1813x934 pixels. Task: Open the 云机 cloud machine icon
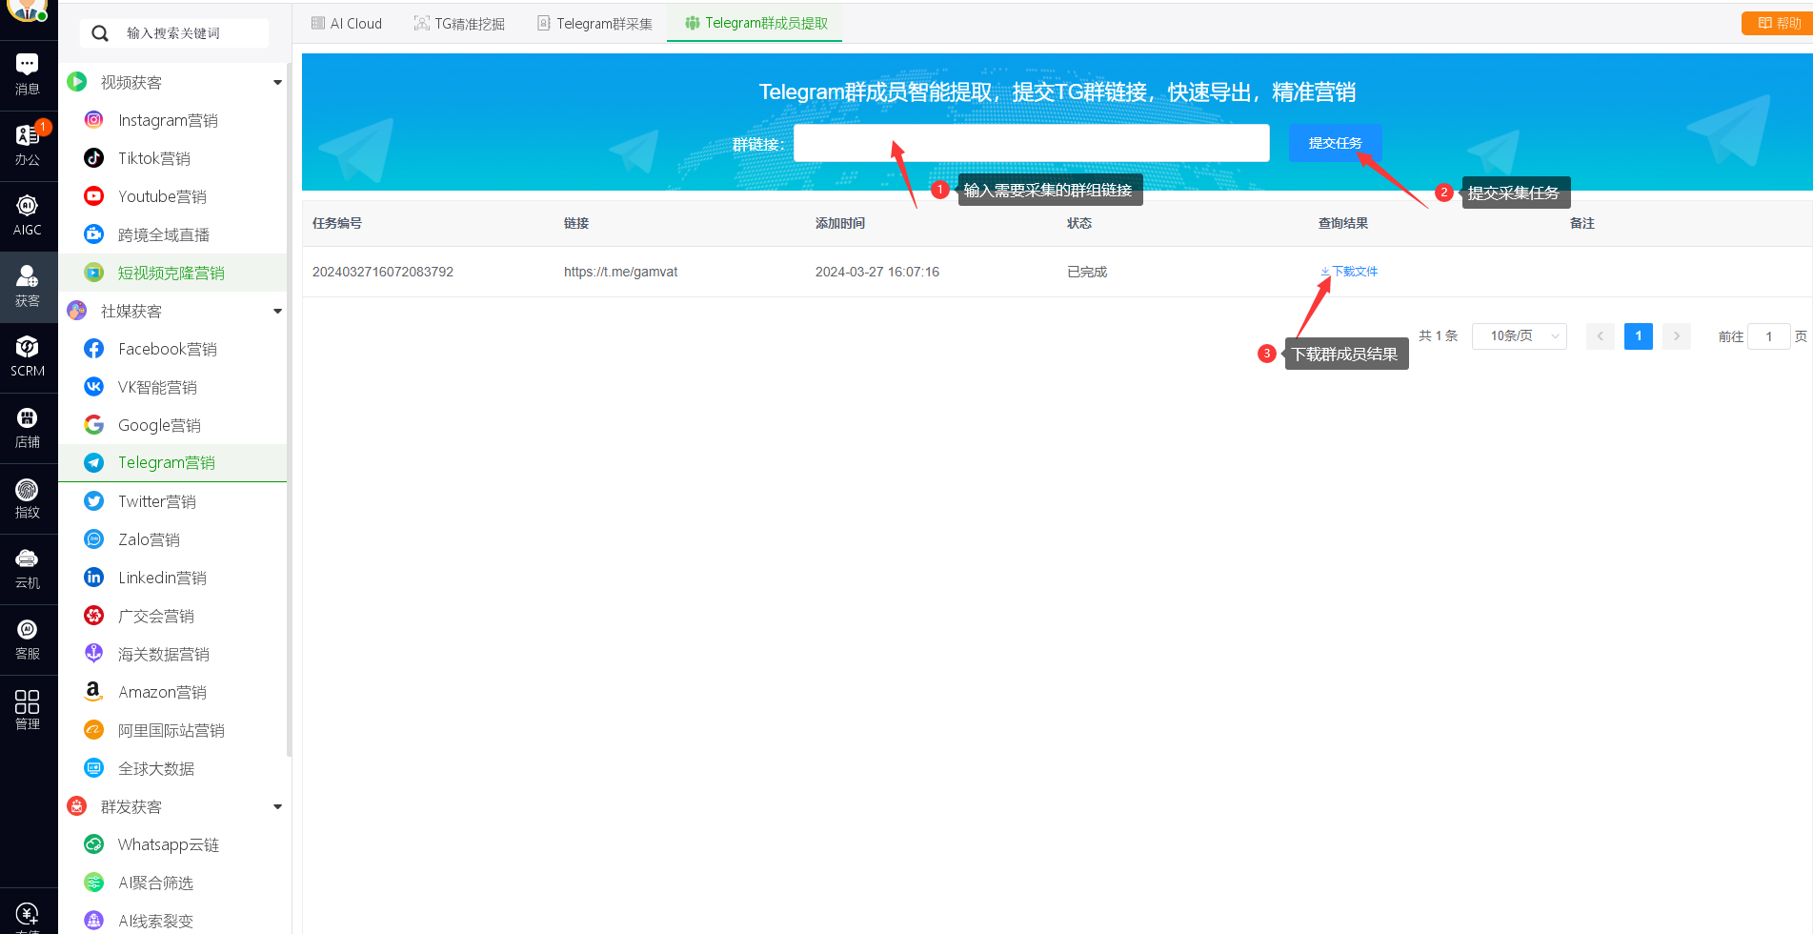pos(28,569)
